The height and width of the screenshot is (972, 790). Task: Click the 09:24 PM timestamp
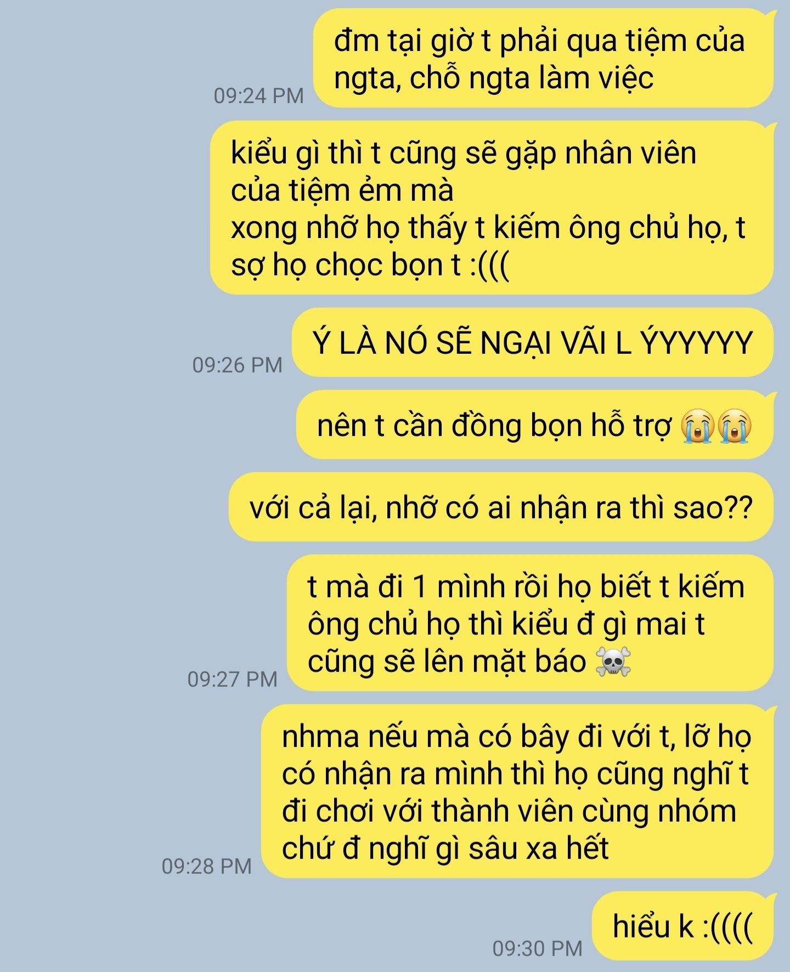pos(259,96)
